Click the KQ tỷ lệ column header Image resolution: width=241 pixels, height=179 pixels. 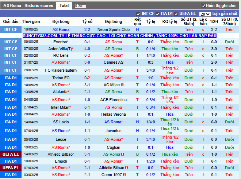pyautogui.click(x=170, y=21)
